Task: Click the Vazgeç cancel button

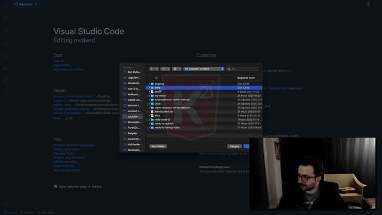Action: click(x=235, y=146)
